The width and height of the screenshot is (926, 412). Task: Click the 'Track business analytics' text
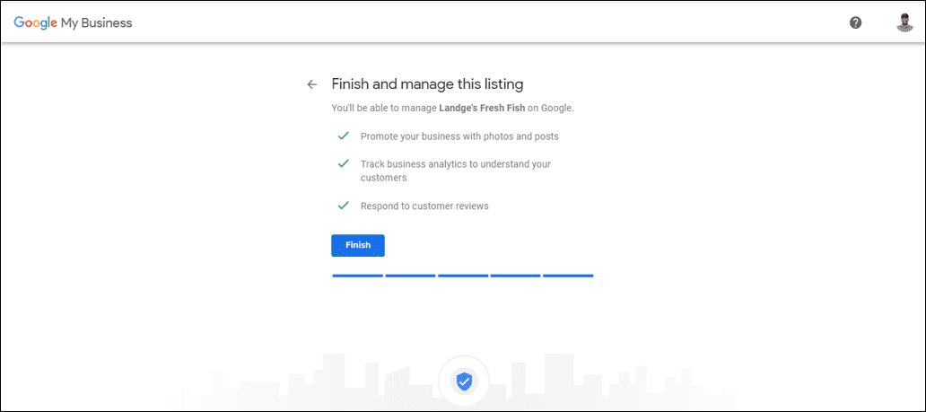[455, 164]
